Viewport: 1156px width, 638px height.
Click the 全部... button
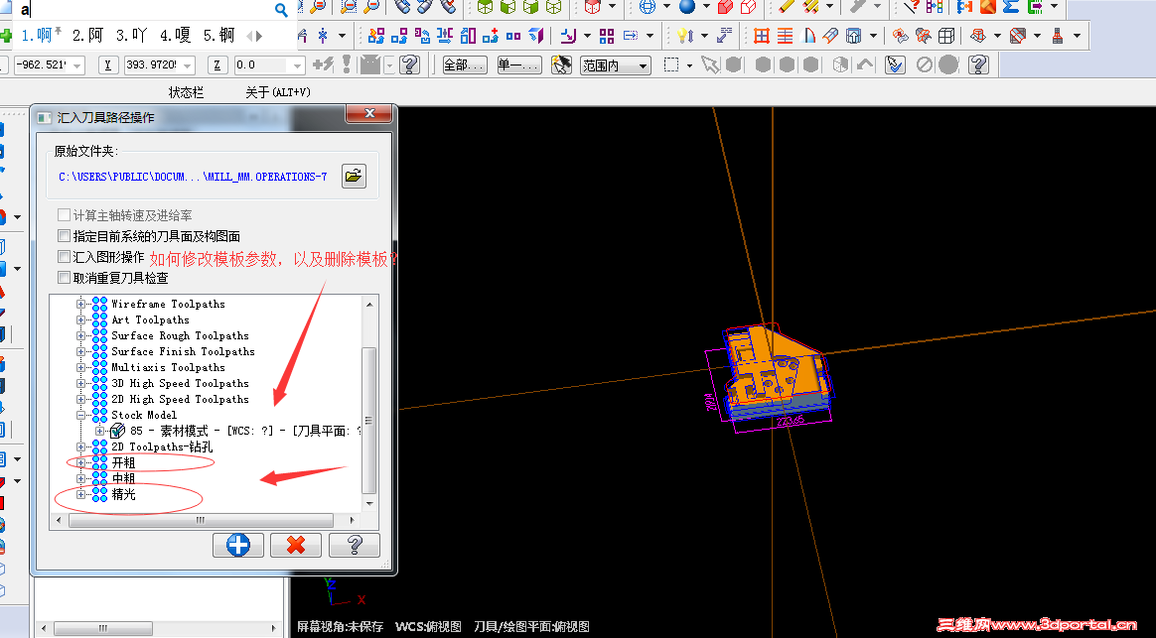467,64
